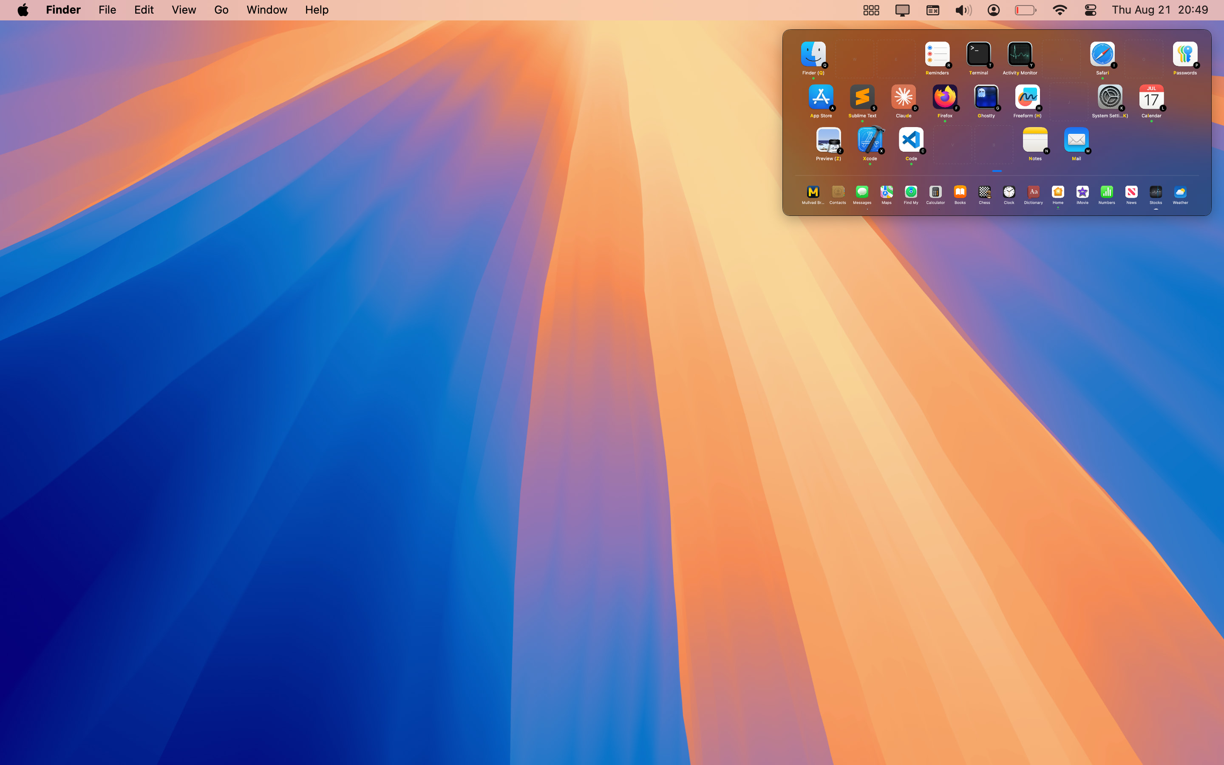Screen dimensions: 1224x765
Task: Open Xcode in the app grid
Action: pos(870,140)
